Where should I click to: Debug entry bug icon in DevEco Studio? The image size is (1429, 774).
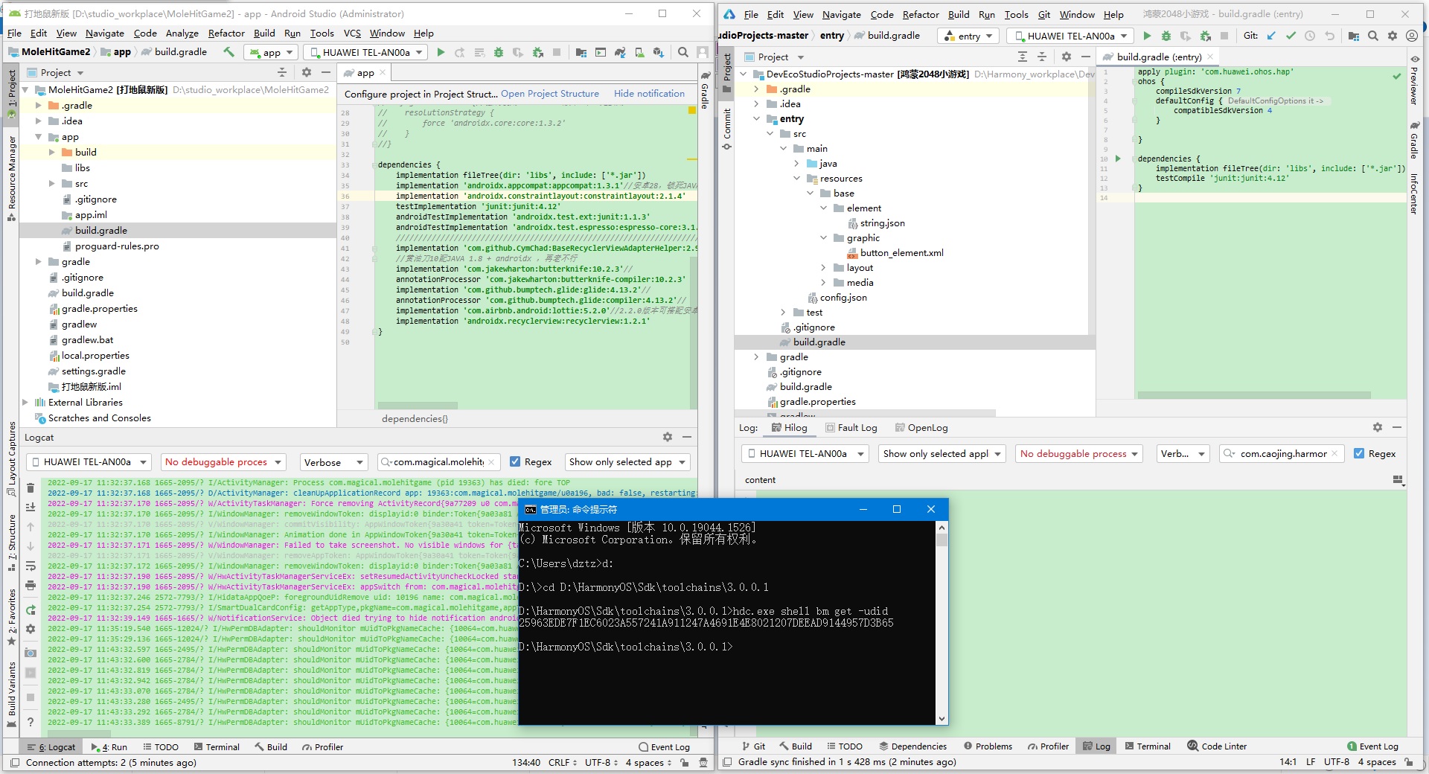click(1166, 36)
